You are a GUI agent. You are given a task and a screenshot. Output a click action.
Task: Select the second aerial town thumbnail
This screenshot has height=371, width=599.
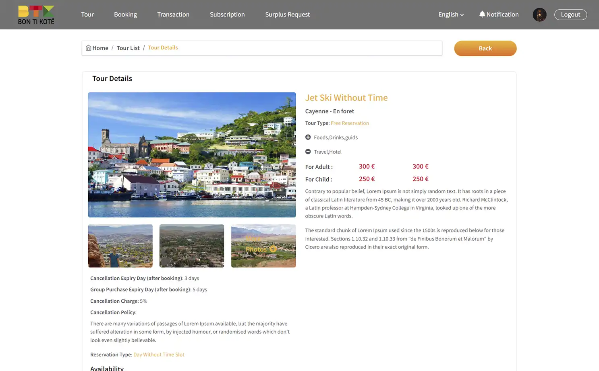point(192,246)
